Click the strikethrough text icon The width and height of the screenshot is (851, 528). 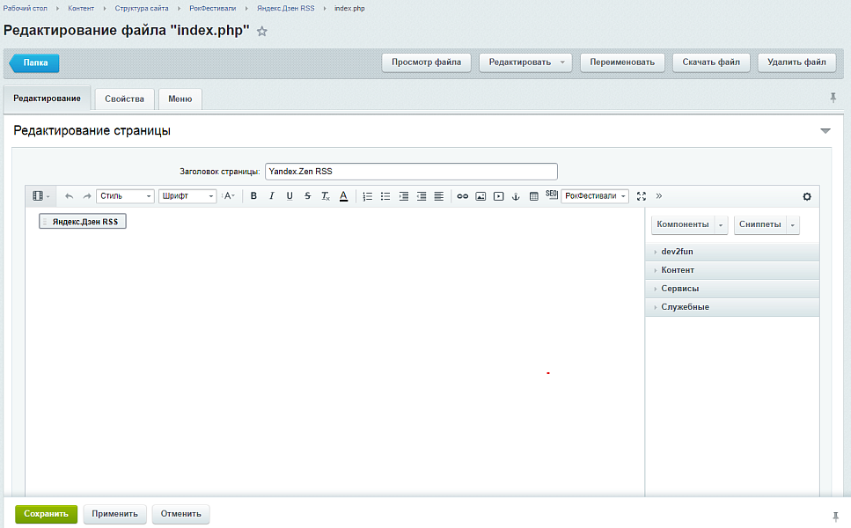click(307, 196)
